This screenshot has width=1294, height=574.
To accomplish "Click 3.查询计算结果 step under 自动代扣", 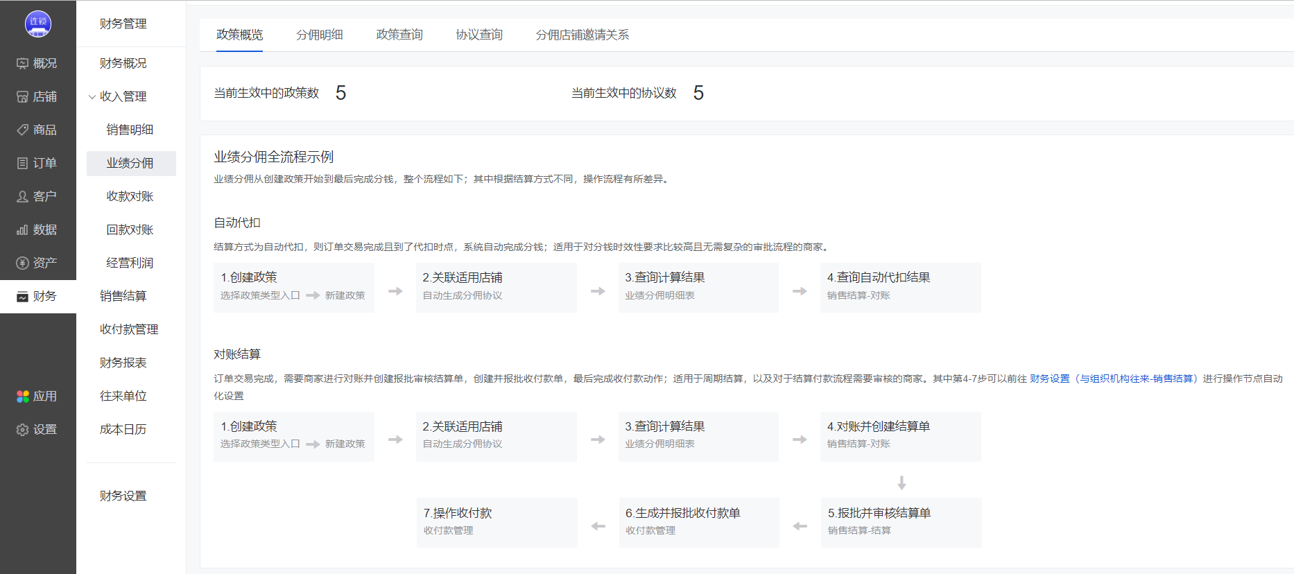I will click(x=698, y=287).
